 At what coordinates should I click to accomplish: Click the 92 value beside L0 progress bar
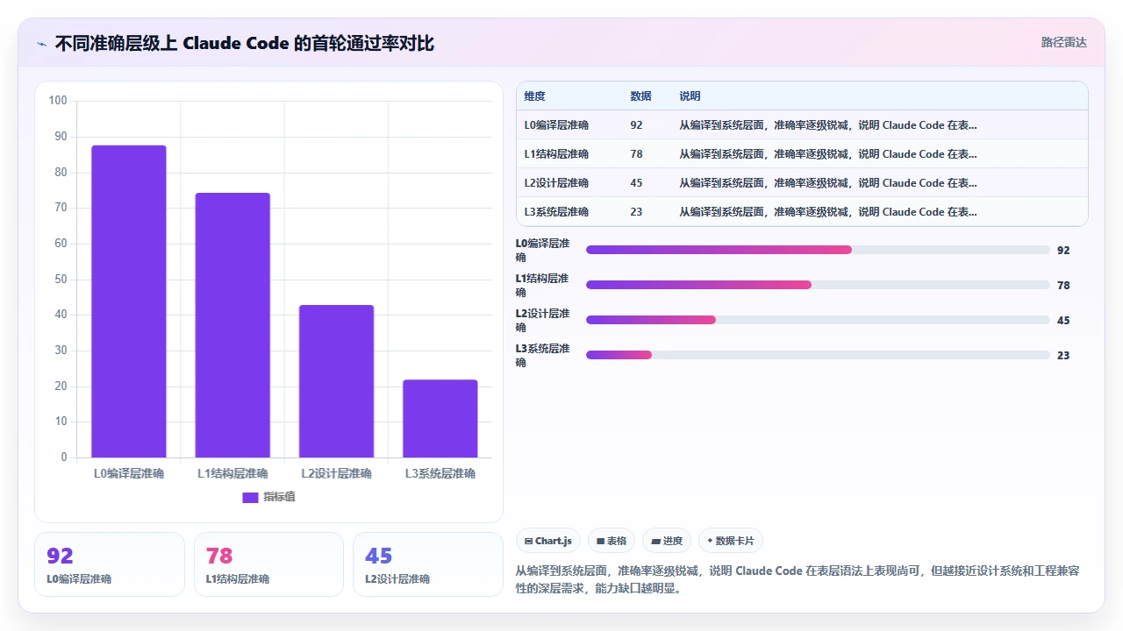pyautogui.click(x=1063, y=251)
